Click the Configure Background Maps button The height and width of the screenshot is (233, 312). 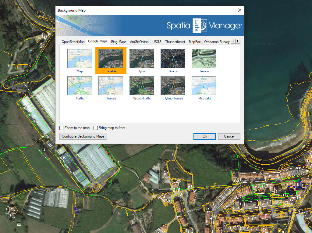pyautogui.click(x=83, y=136)
